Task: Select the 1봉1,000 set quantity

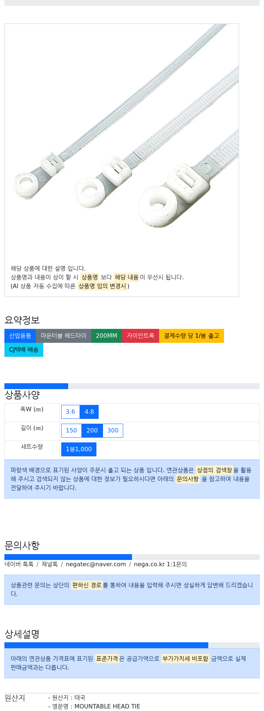Action: 79,449
